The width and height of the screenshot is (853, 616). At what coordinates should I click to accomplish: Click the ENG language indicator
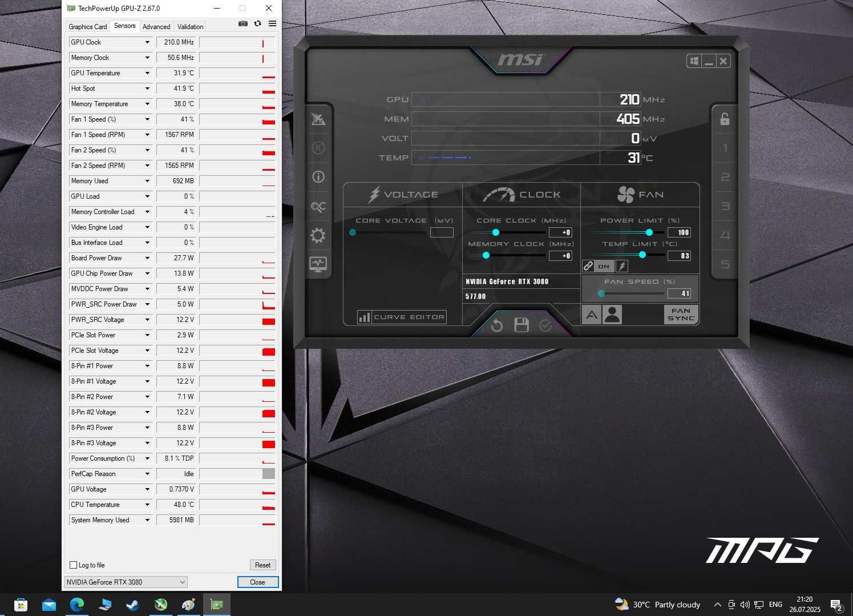coord(775,605)
